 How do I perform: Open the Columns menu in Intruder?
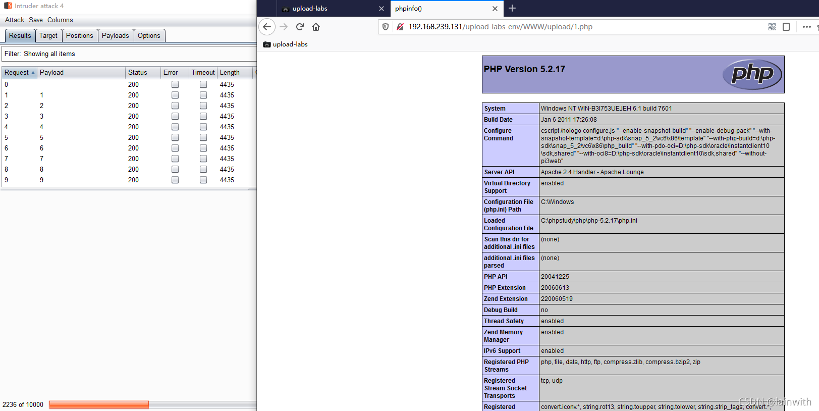coord(60,20)
